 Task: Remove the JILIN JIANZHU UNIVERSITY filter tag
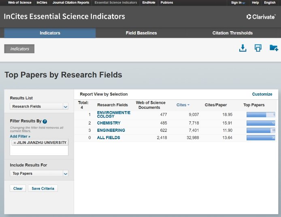click(15, 143)
